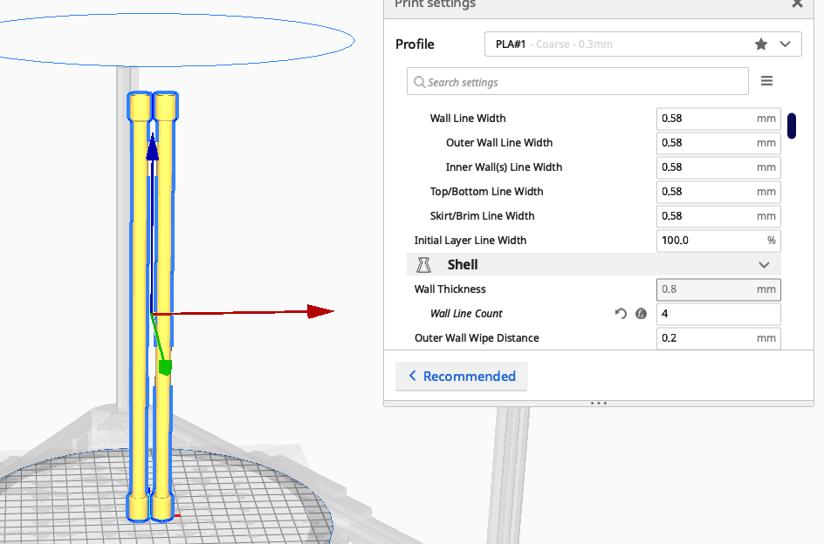824x544 pixels.
Task: Click the Initial Layer Line Width label
Action: pos(470,241)
